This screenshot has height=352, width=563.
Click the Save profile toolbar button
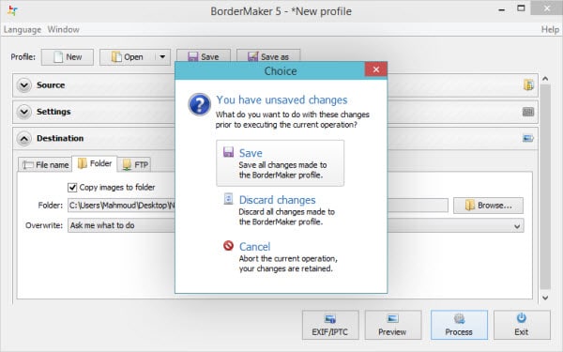pos(204,55)
